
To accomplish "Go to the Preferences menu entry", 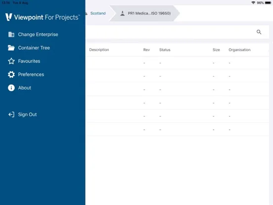I will [x=31, y=74].
